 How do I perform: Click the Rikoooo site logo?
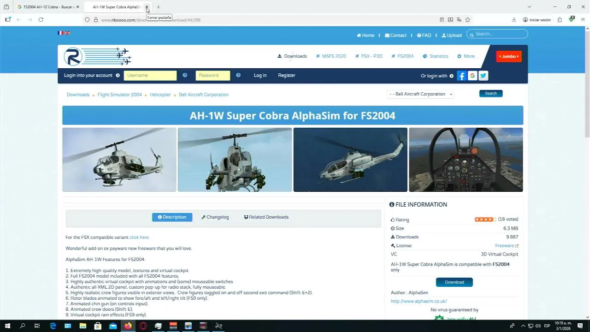[x=98, y=56]
